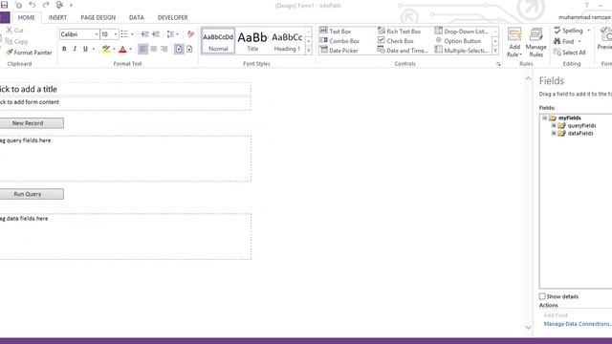The width and height of the screenshot is (612, 344).
Task: Click the New Record form button
Action: (32, 123)
